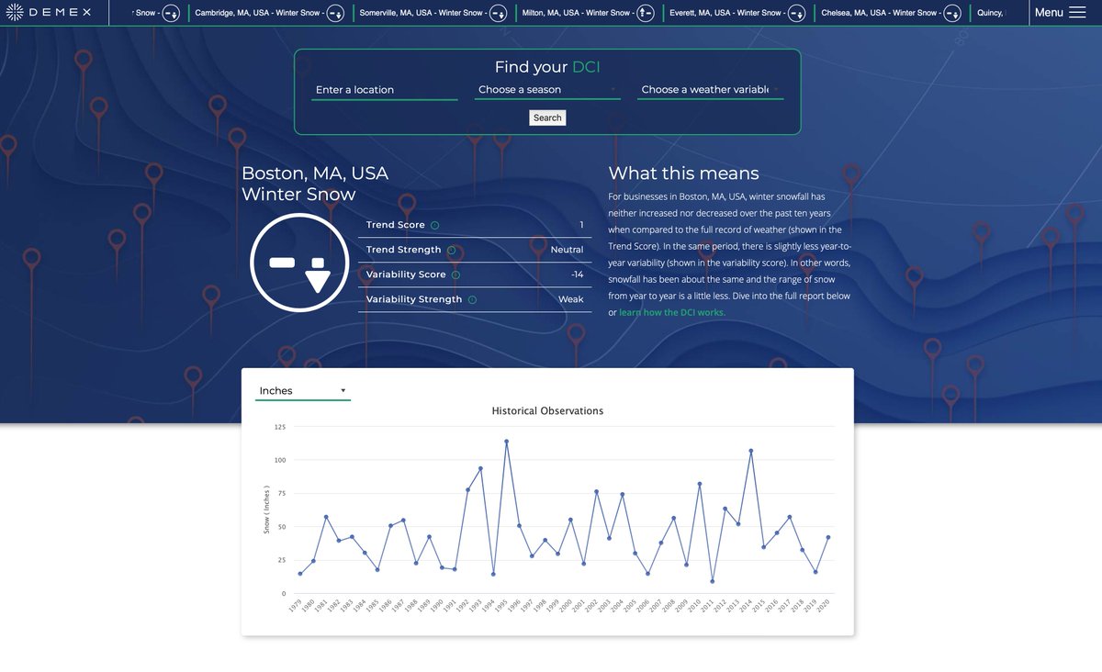Click the Variability Score info icon

click(x=455, y=274)
